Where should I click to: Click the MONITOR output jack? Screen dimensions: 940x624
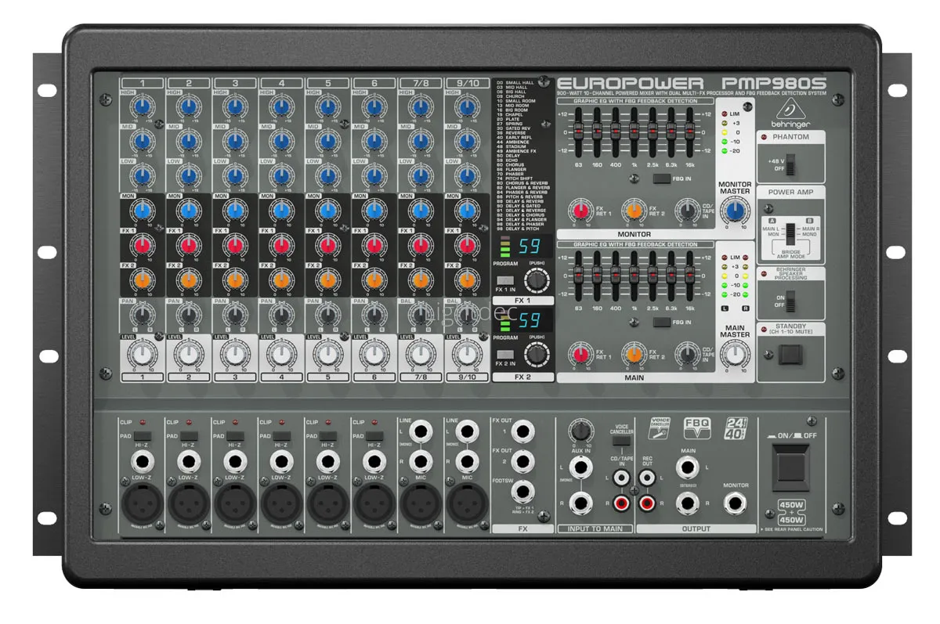[x=736, y=502]
